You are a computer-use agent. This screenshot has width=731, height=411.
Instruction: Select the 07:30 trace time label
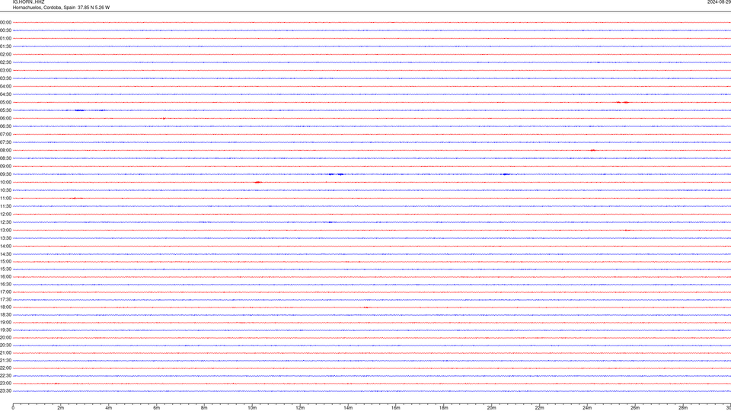tap(5, 142)
